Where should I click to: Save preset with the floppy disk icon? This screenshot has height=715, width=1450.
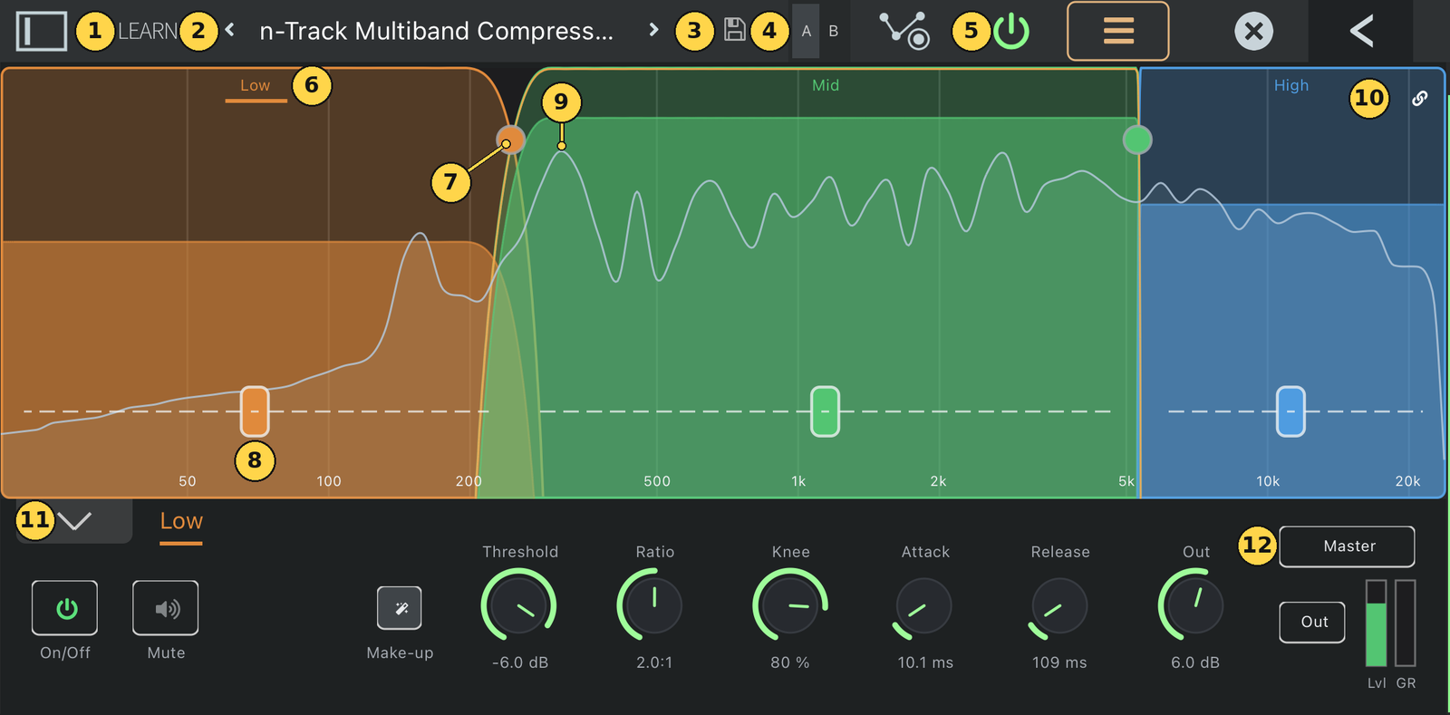point(735,30)
